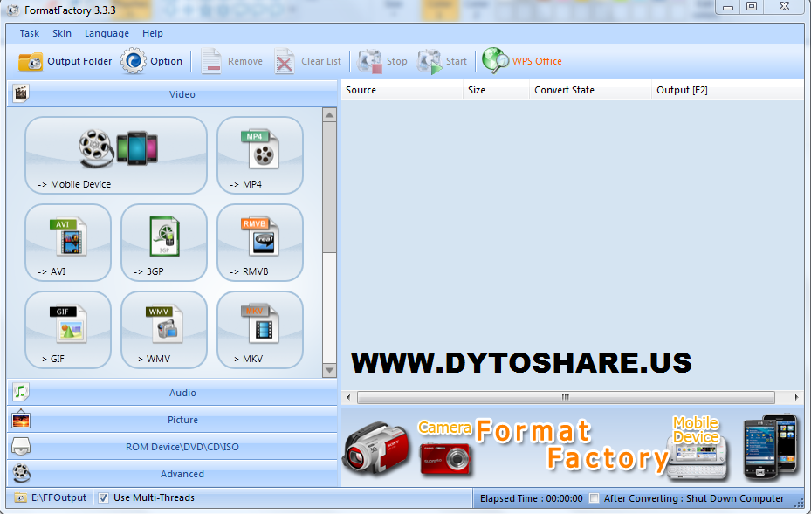Choose the MP4 format icon
Screen dimensions: 811x514
259,149
